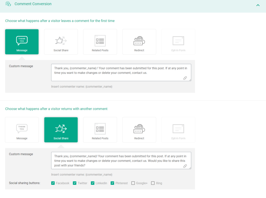The height and width of the screenshot is (198, 266).
Task: Select Related Posts for returning commenters
Action: (100, 130)
